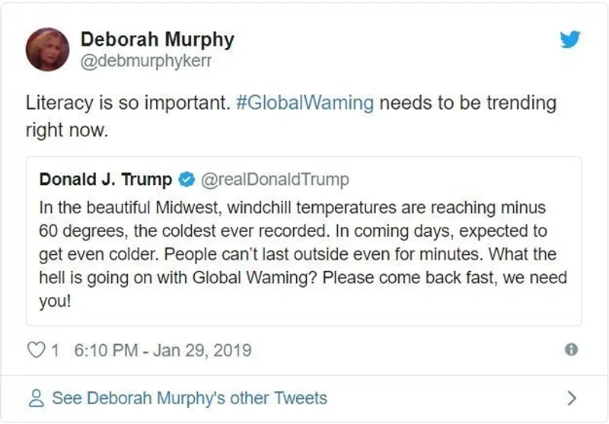Image resolution: width=609 pixels, height=424 pixels.
Task: Click the Donald J. Trump display name
Action: click(105, 180)
